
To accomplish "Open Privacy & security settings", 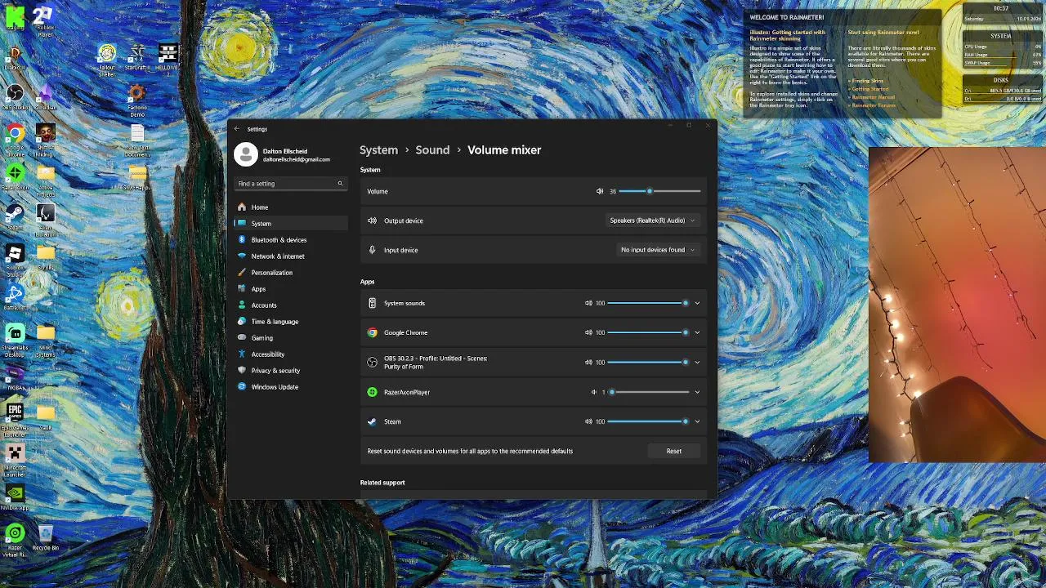I will 291,371.
